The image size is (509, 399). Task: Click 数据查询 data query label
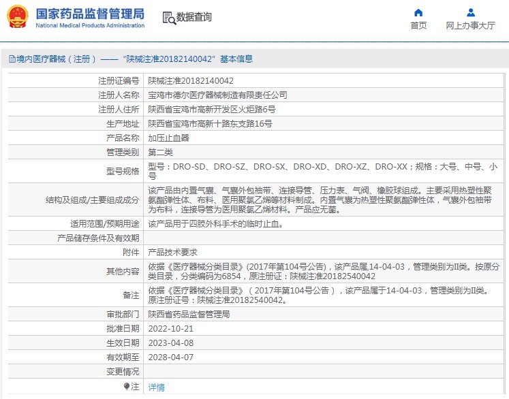[x=194, y=17]
